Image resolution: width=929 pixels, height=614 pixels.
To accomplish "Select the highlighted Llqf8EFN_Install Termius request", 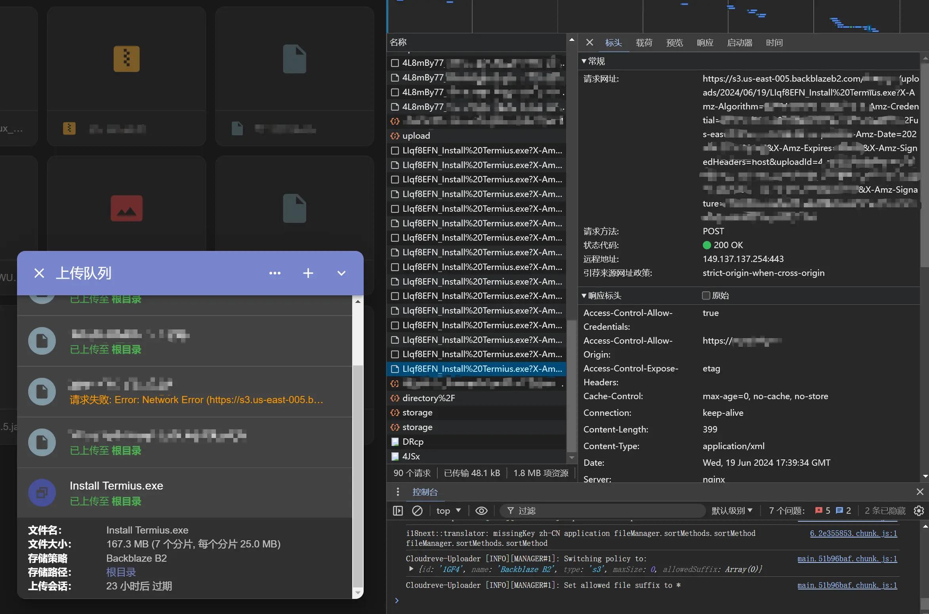I will point(476,369).
